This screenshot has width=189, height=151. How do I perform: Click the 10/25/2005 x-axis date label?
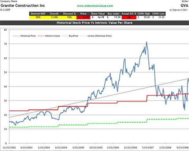96,147
